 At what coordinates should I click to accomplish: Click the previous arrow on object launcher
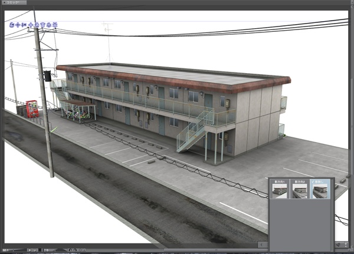pos(261,245)
